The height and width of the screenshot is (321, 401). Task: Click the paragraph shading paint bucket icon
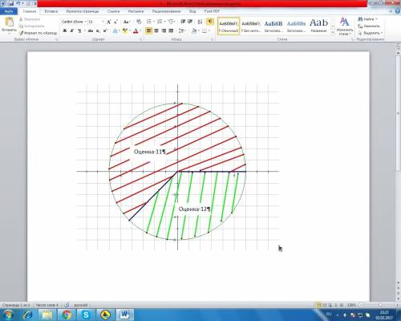(194, 30)
